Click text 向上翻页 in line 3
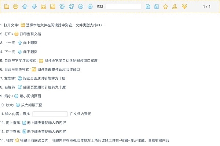220x146 pixels. [x=30, y=43]
